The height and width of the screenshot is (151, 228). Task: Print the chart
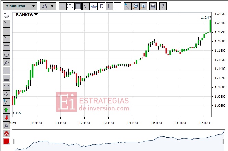coord(153,6)
